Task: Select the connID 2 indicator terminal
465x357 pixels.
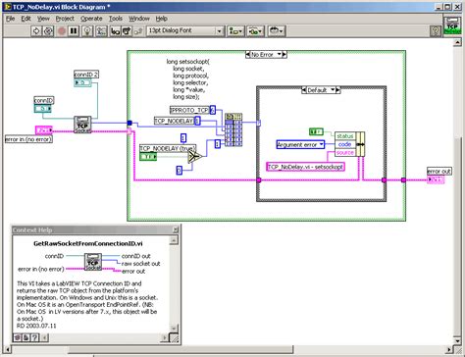Action: pos(82,82)
